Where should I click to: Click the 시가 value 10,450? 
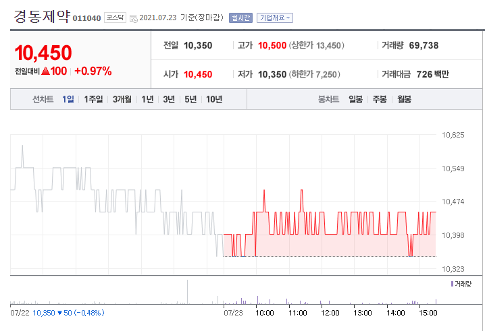pos(198,74)
